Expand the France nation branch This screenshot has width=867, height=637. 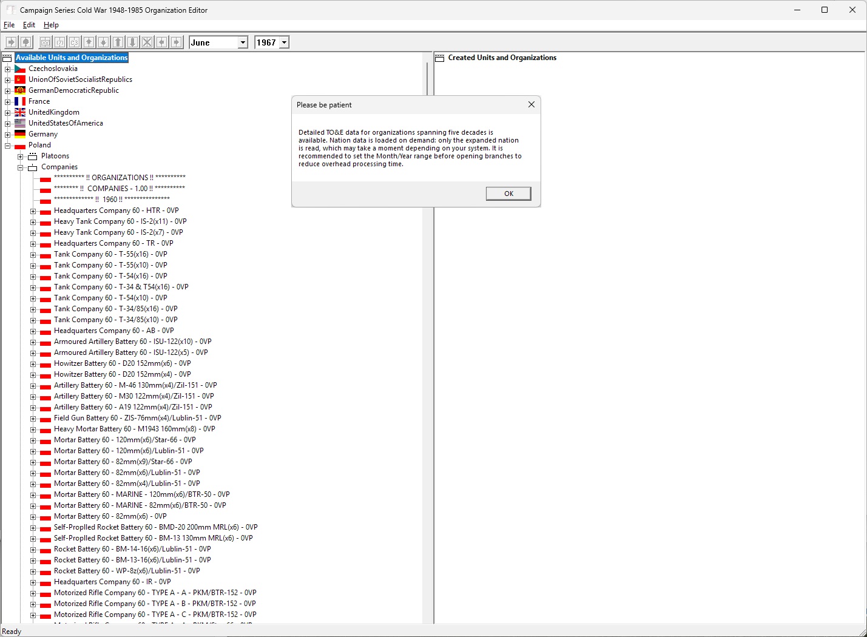click(x=7, y=101)
